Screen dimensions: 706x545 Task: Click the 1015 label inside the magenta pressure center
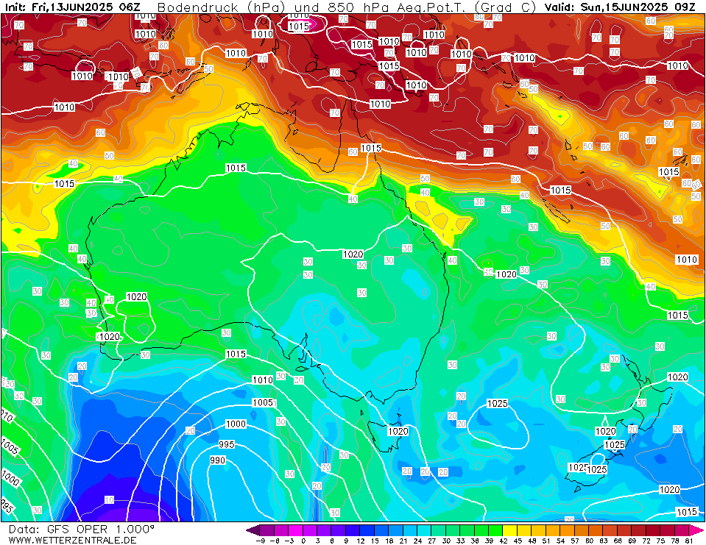pyautogui.click(x=298, y=26)
